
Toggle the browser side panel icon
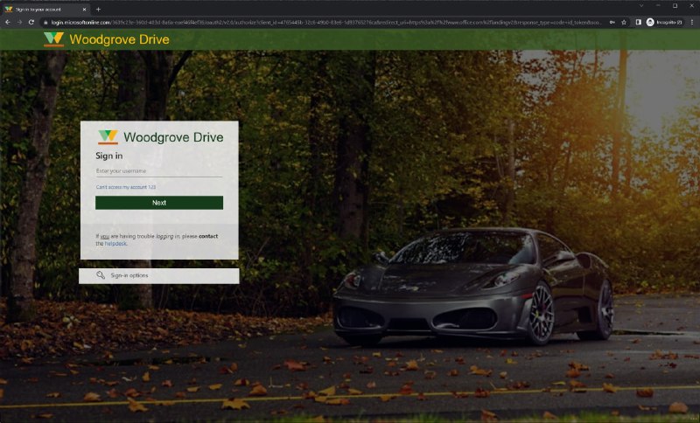point(638,22)
